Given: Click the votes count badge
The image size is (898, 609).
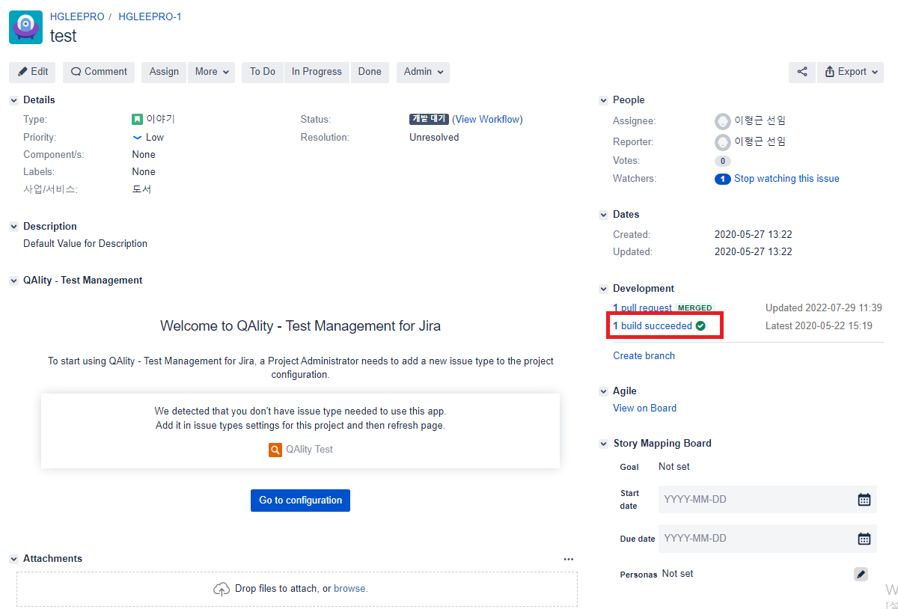Looking at the screenshot, I should [723, 161].
